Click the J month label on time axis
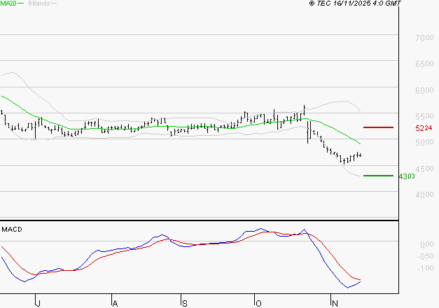The width and height of the screenshot is (439, 308). (39, 303)
